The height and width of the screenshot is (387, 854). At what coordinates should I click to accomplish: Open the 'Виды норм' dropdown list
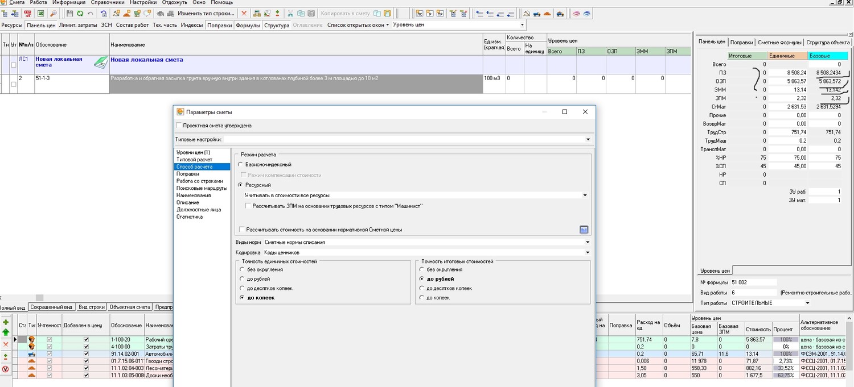pos(588,242)
